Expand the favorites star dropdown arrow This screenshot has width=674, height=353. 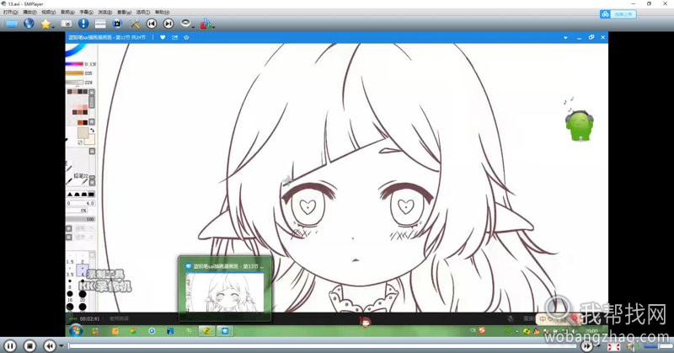pos(53,27)
